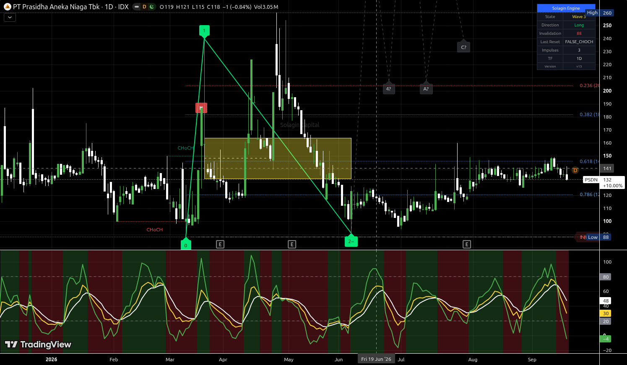Click the version value v15

click(579, 66)
